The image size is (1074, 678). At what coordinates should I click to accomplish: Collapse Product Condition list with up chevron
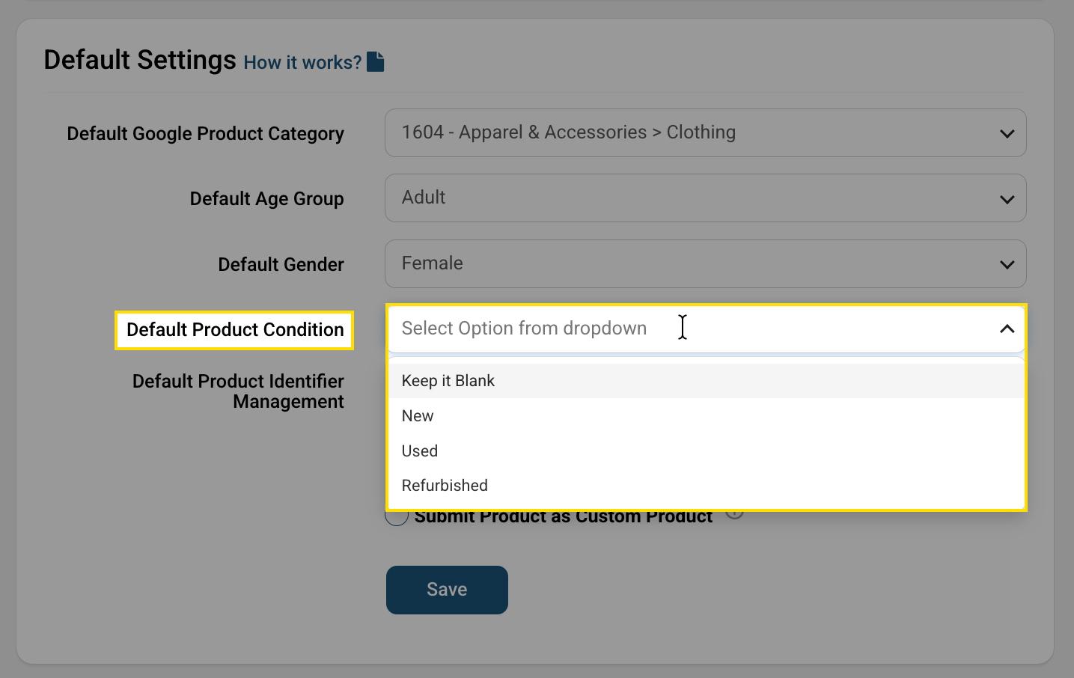coord(1007,329)
